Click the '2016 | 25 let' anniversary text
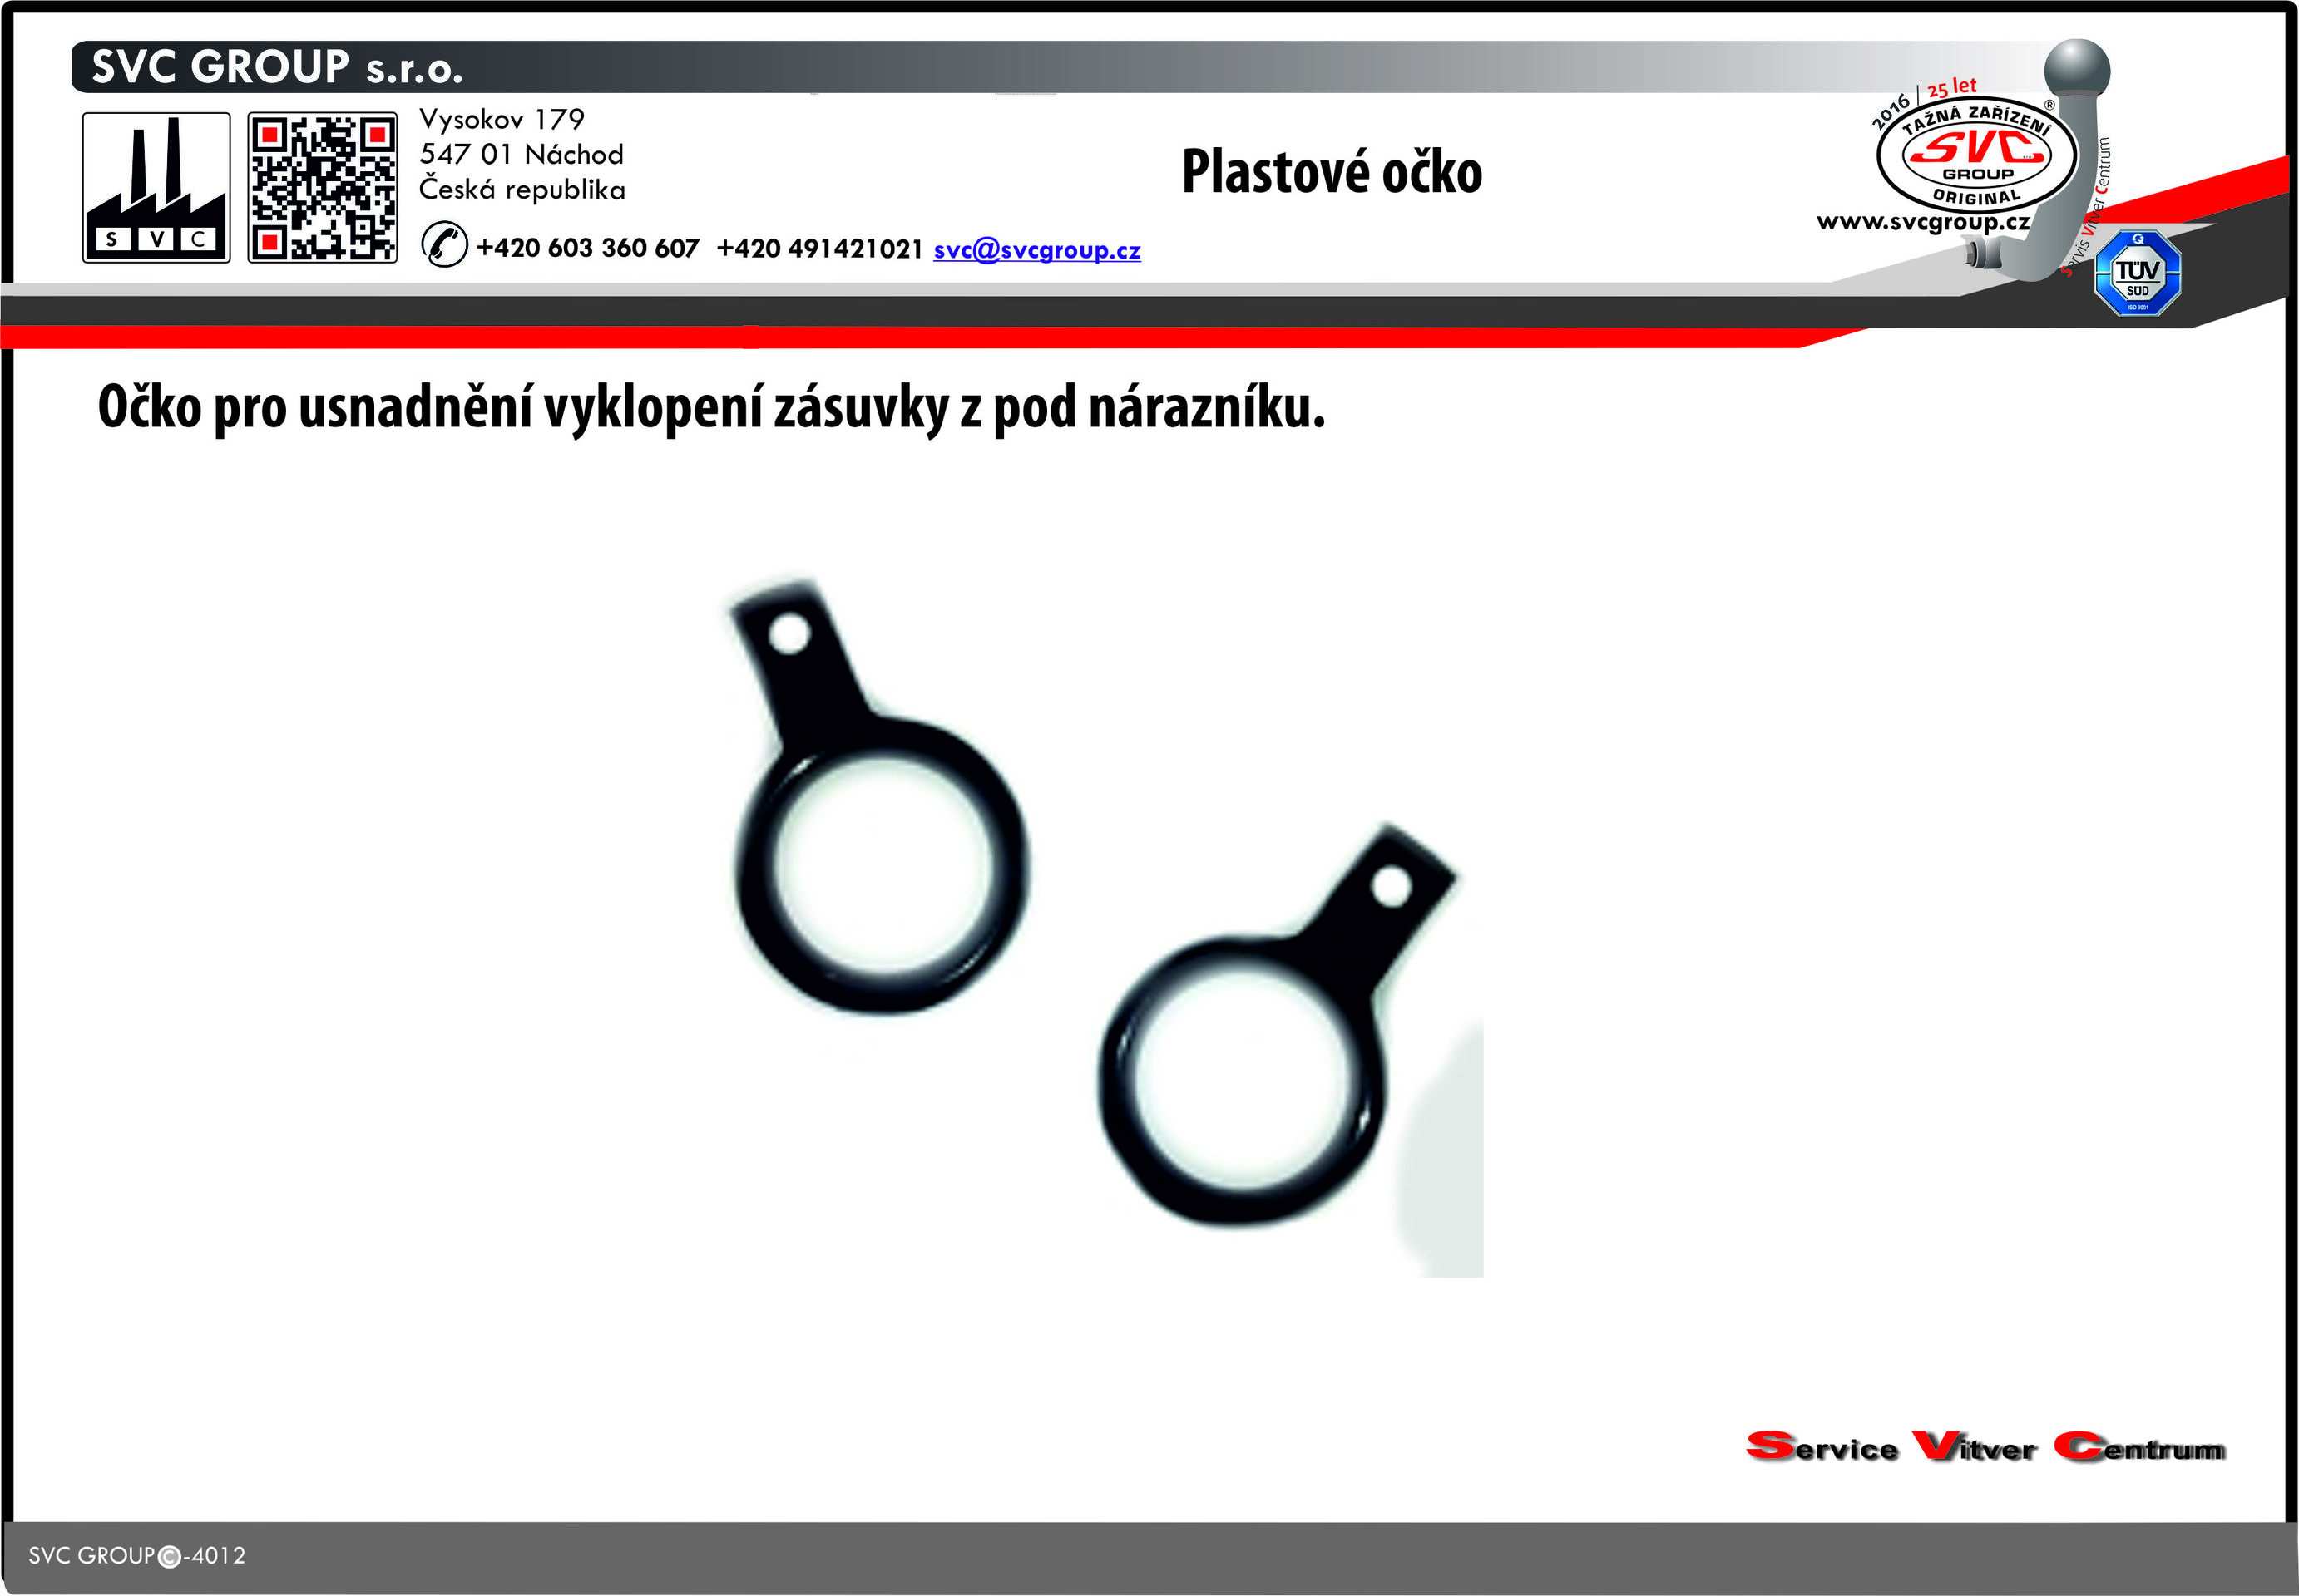The width and height of the screenshot is (2299, 1596). click(1923, 102)
